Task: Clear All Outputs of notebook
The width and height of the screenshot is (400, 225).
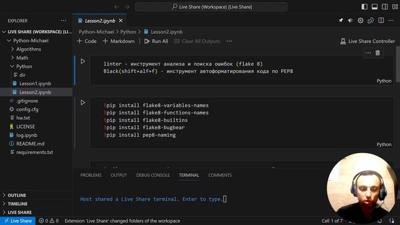Action: [197, 41]
